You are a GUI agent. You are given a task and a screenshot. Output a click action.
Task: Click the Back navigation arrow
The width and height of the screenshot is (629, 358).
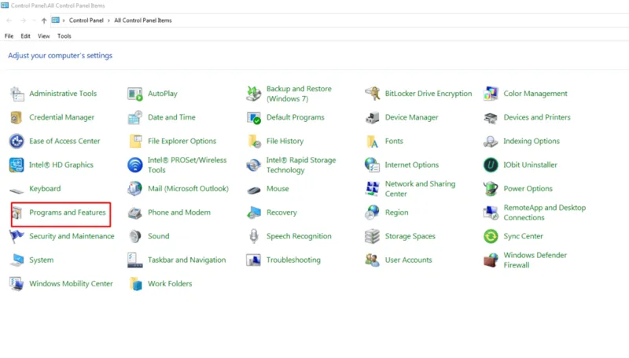(x=9, y=20)
